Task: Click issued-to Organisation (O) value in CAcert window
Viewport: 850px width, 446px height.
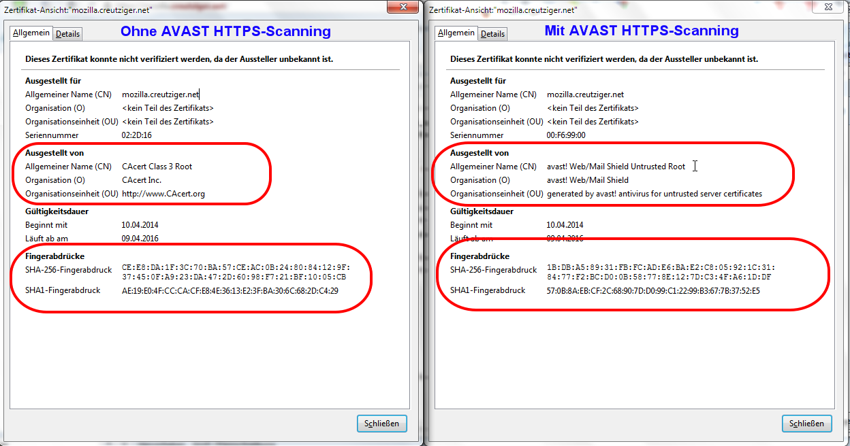Action: coord(168,108)
